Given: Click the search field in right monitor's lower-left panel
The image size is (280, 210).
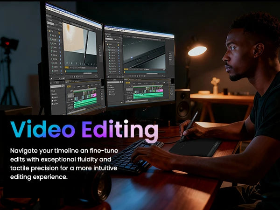Looking at the screenshot, I should point(113,82).
